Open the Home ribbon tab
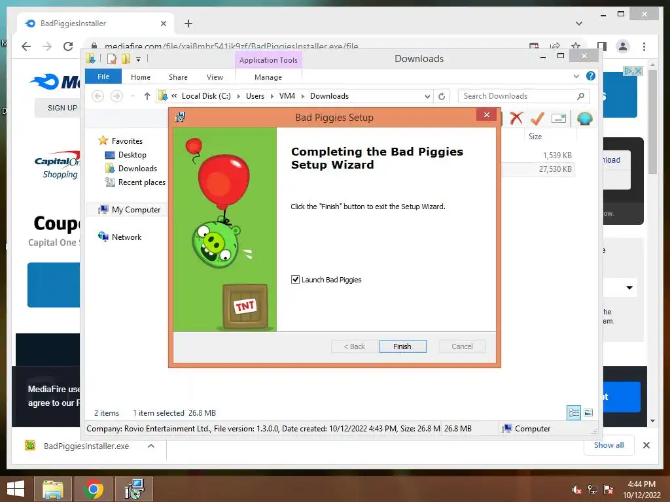This screenshot has width=670, height=502. click(x=141, y=77)
